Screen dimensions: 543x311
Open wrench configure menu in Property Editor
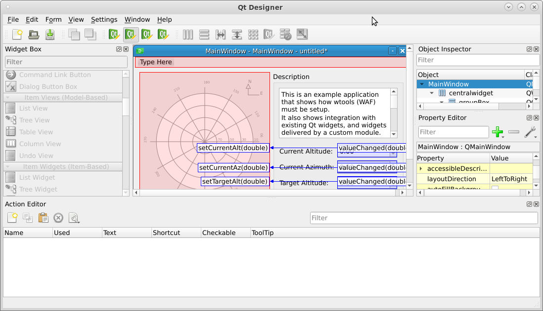click(x=530, y=132)
